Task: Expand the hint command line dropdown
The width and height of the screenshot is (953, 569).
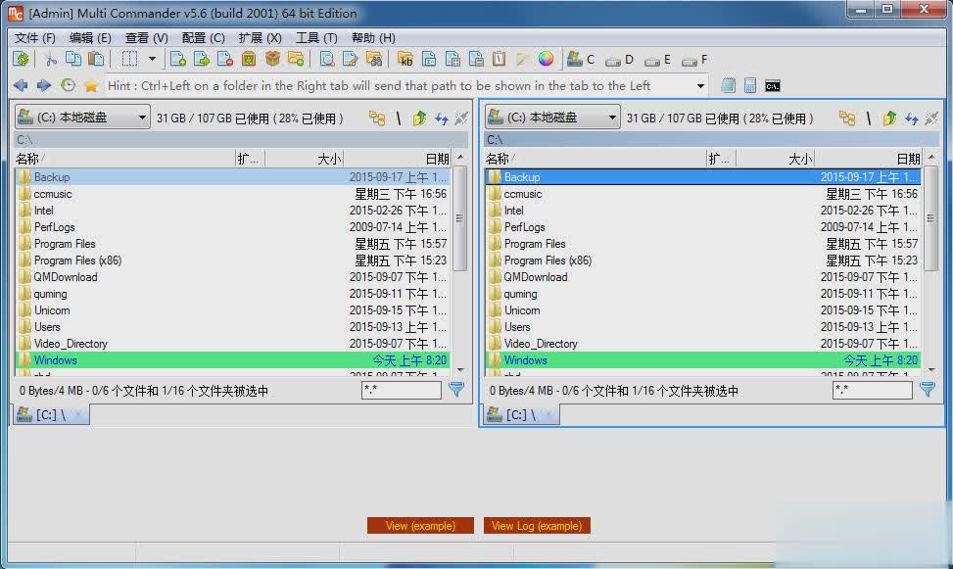Action: pyautogui.click(x=700, y=86)
